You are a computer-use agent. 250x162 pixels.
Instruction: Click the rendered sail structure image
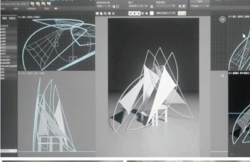click(x=154, y=88)
